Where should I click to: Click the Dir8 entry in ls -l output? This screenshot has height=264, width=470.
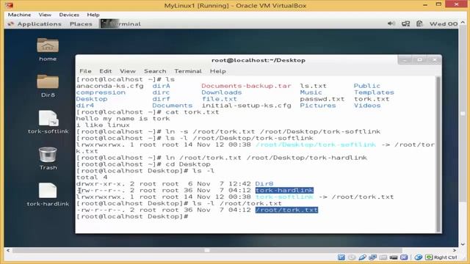pyautogui.click(x=264, y=184)
